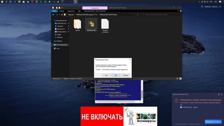Click the console window vertical scrollbar

click(142, 90)
